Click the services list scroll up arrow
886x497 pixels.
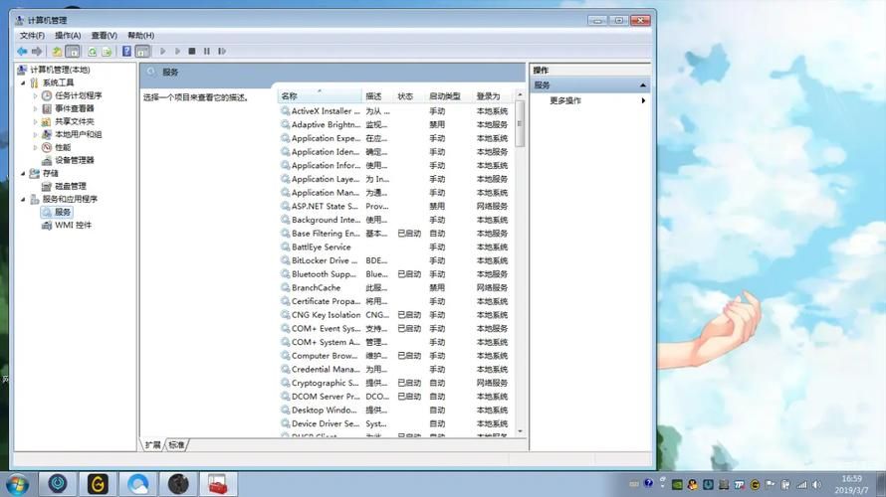point(520,95)
